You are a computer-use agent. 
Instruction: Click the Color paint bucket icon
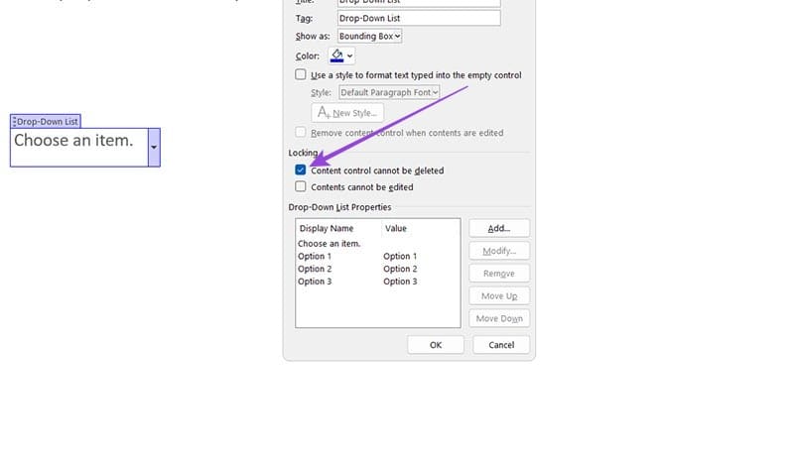coord(336,56)
